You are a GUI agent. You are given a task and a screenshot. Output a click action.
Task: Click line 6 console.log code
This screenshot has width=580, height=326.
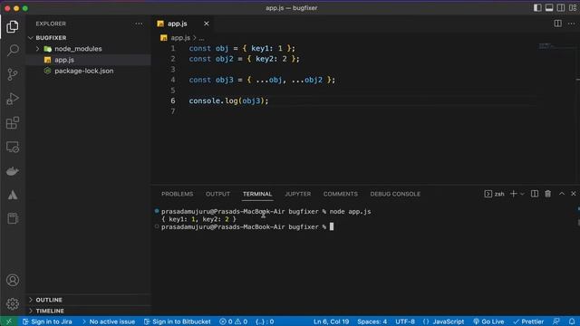(228, 101)
